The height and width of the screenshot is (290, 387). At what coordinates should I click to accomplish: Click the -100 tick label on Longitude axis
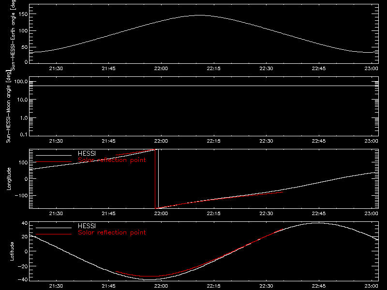[x=22, y=196]
